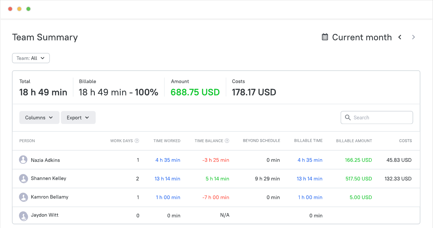Click Kamron Bellamy's avatar icon

[23, 197]
